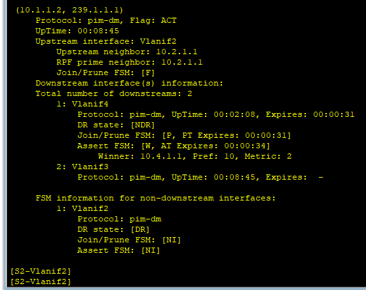The width and height of the screenshot is (366, 290).
Task: Click the (10.1.1.2, 239.1.1.1) entry line
Action: [x=69, y=10]
